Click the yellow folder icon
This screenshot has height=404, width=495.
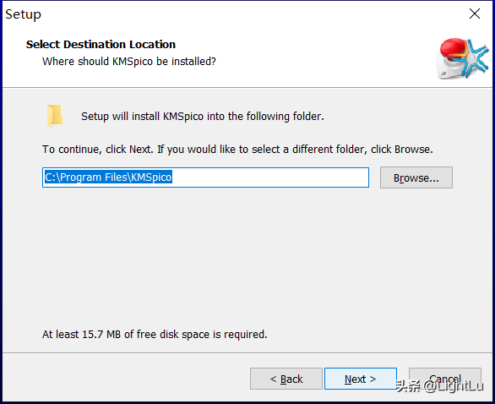(55, 116)
